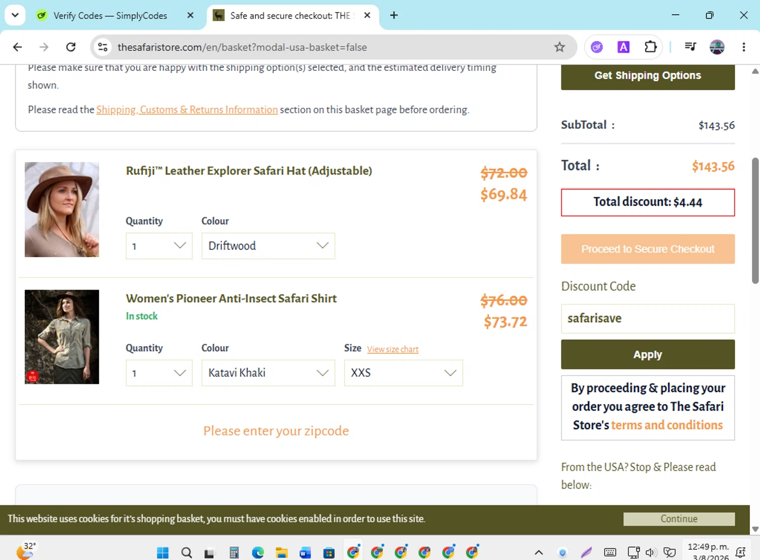Open the volume control in system tray
Image resolution: width=760 pixels, height=560 pixels.
point(651,552)
